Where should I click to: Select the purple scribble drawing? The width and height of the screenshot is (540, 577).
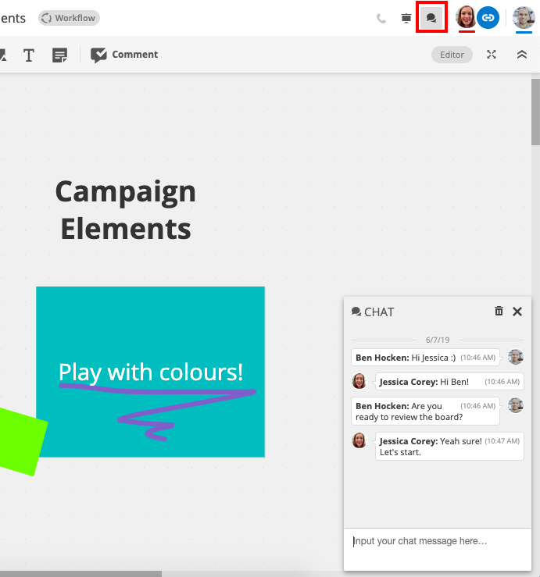[158, 411]
